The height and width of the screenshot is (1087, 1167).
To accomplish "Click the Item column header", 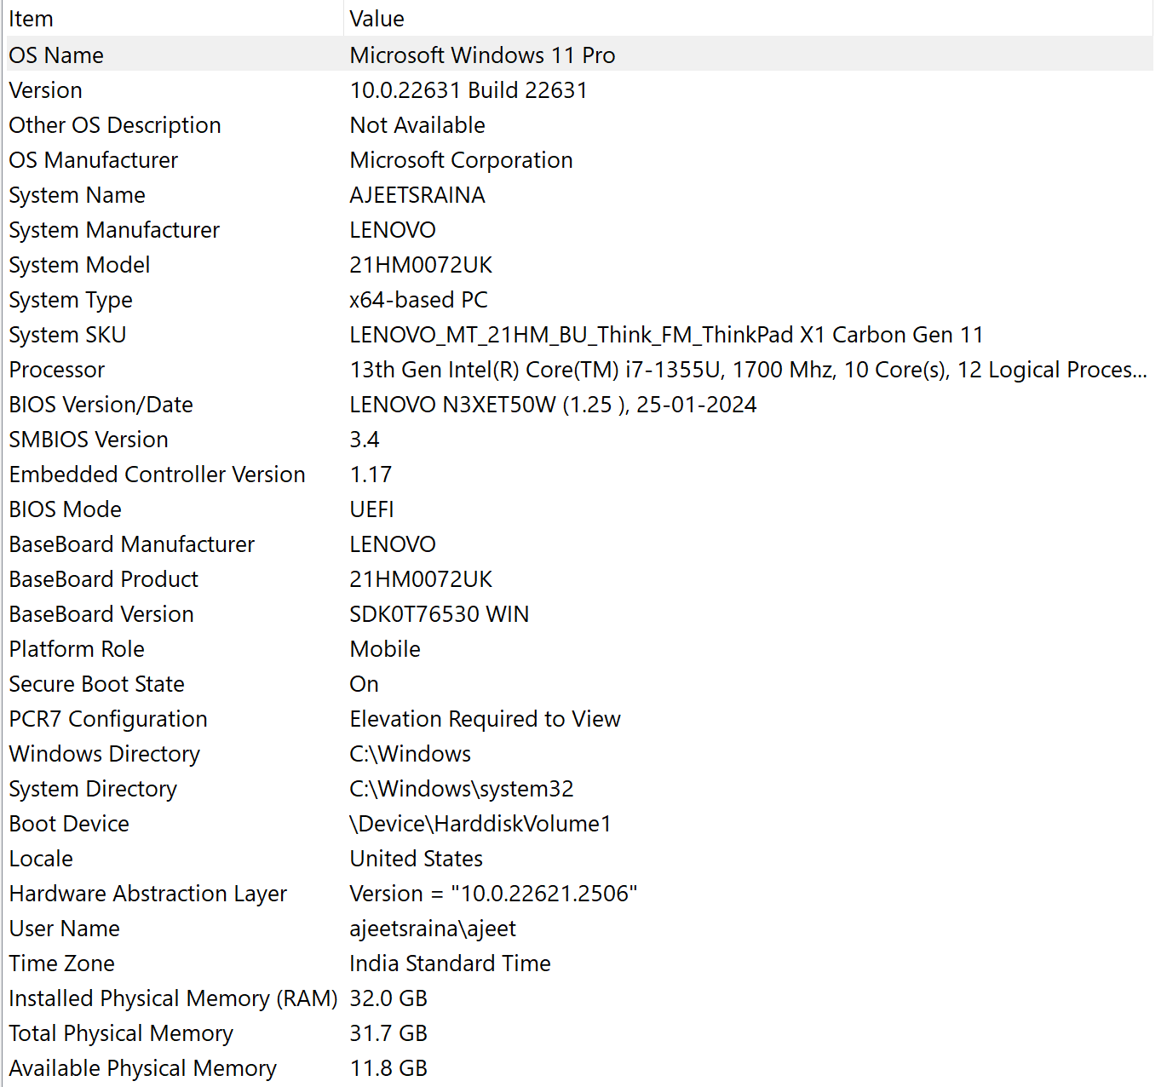I will pos(174,19).
